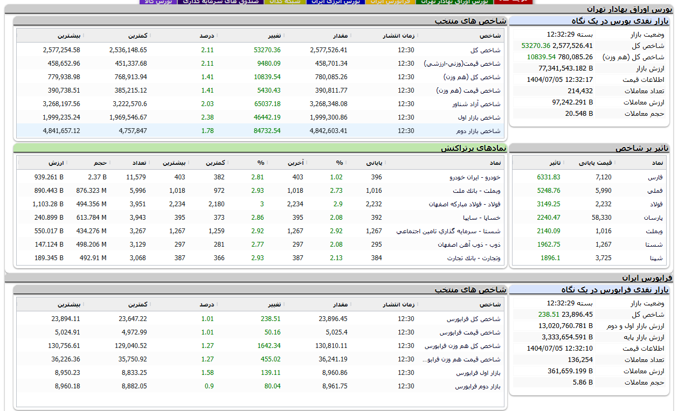Open پارسان in index impact table
The width and height of the screenshot is (678, 411).
coord(654,218)
